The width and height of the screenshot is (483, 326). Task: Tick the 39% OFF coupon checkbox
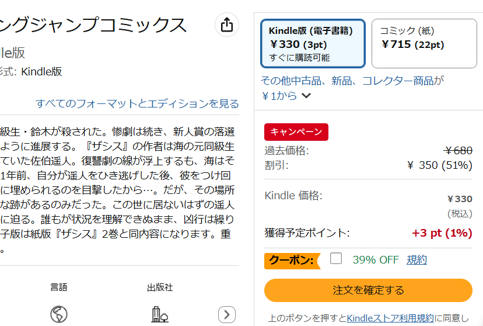336,258
